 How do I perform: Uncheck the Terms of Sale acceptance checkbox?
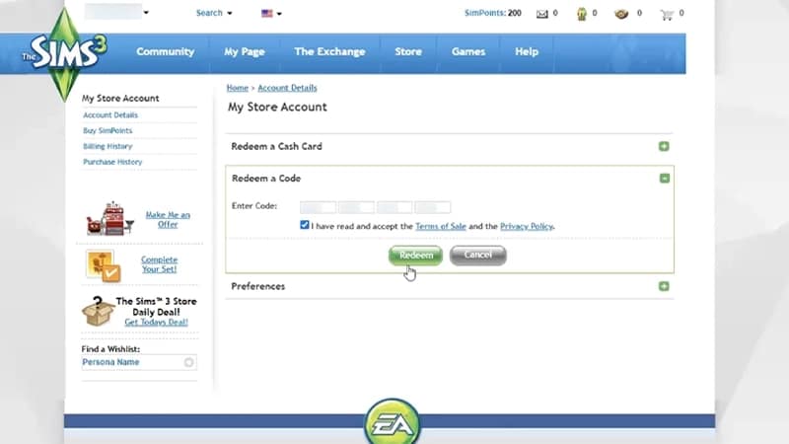[305, 225]
